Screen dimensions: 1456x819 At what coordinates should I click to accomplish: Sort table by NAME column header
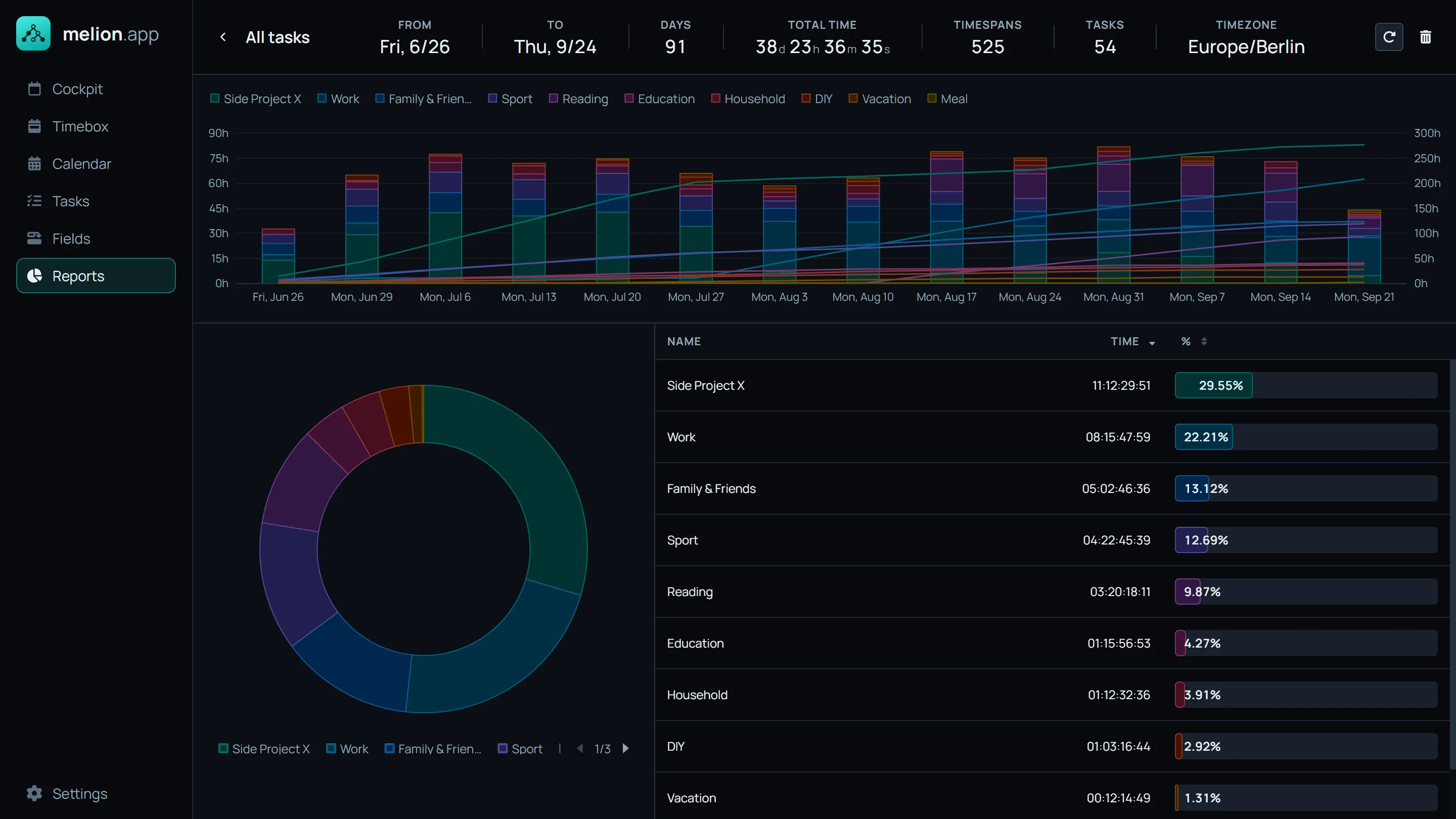(684, 341)
